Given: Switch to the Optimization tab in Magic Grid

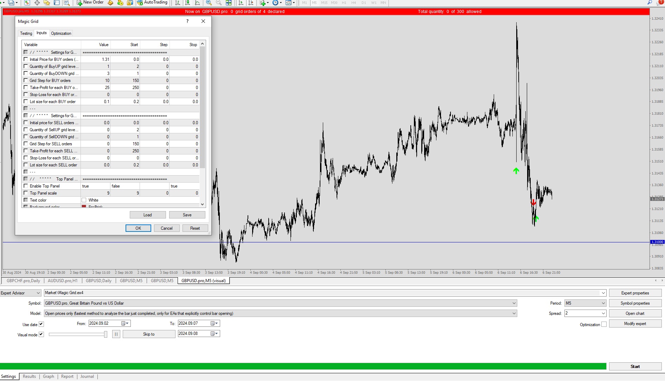Looking at the screenshot, I should coord(61,33).
